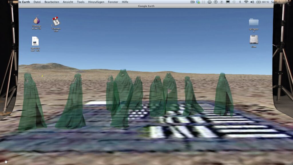
Task: Open the Hinzufügen menu
Action: pyautogui.click(x=96, y=2)
